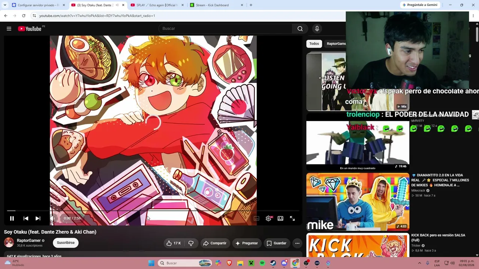Open Spotify from the taskbar
This screenshot has width=479, height=269.
(262, 263)
